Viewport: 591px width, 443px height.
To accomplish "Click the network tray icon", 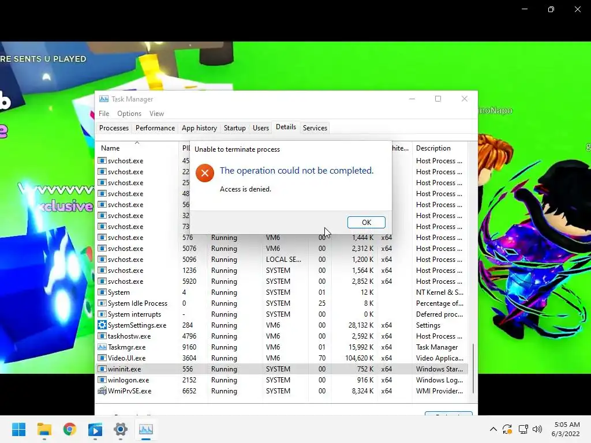I will pos(523,429).
